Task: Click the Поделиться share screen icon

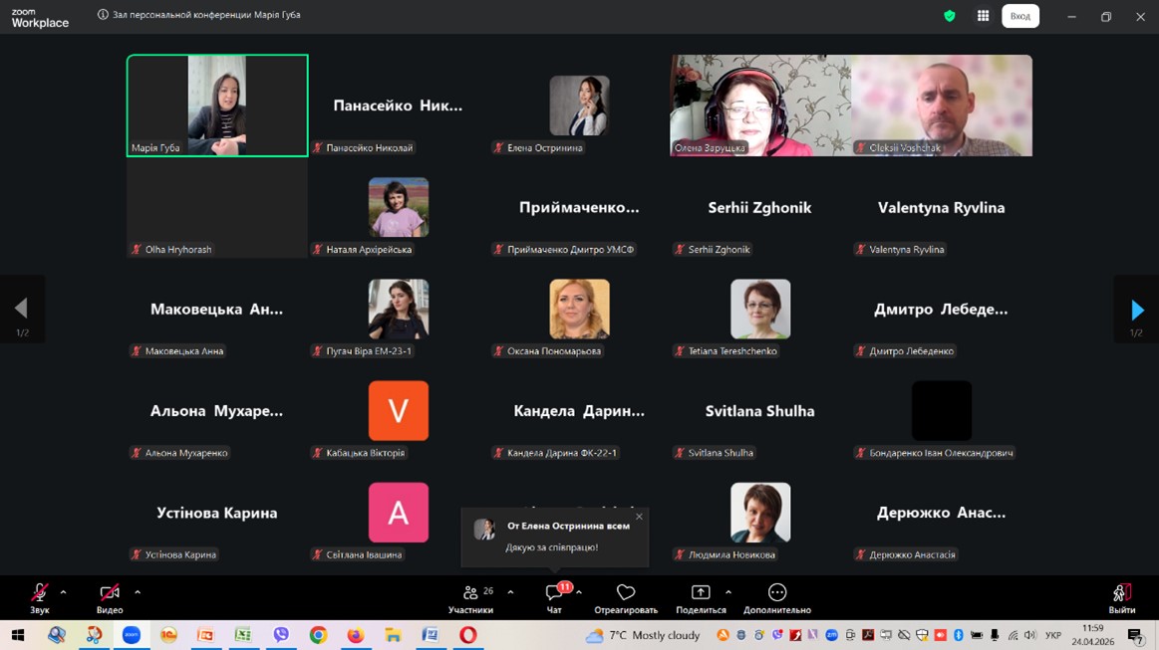Action: [x=701, y=594]
